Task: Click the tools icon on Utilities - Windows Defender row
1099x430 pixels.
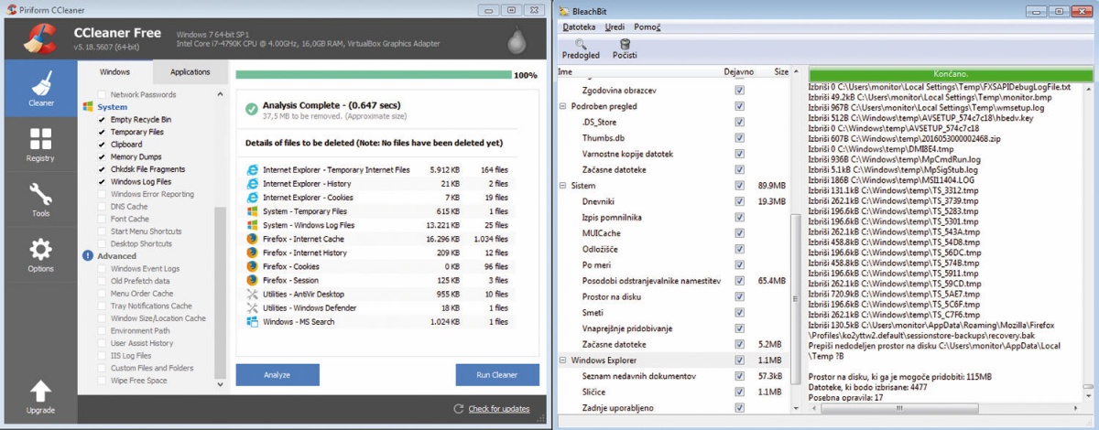Action: click(x=252, y=308)
